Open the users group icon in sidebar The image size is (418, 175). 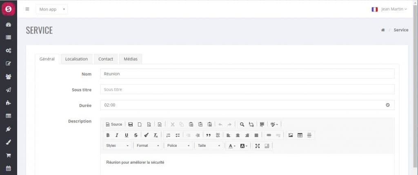(x=8, y=77)
